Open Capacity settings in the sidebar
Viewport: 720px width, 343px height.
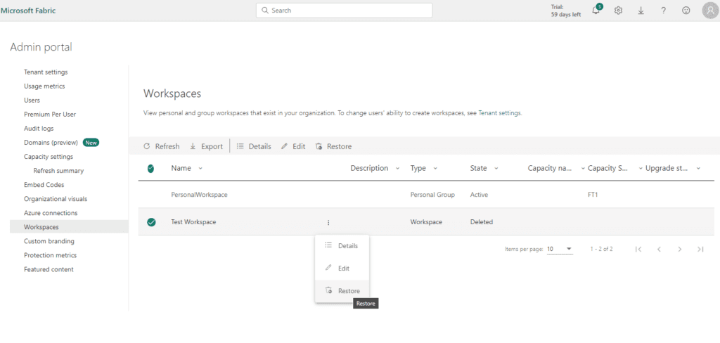point(49,157)
